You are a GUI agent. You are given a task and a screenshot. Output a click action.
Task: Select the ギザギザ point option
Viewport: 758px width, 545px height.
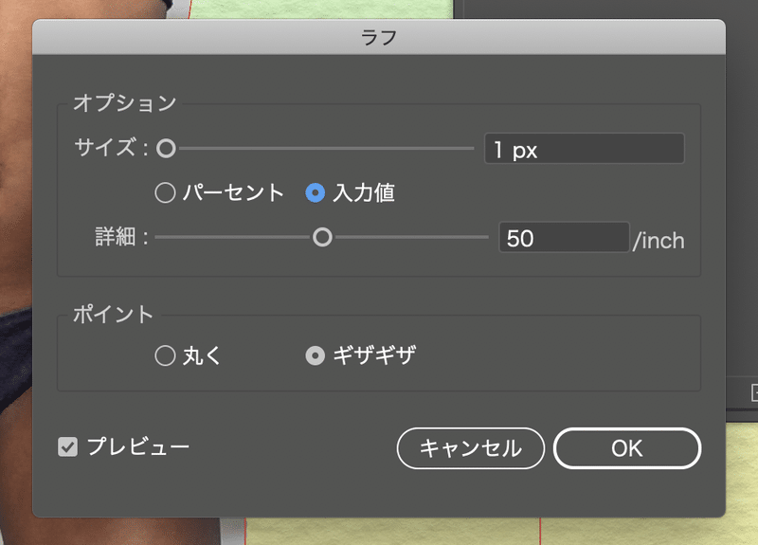click(316, 356)
